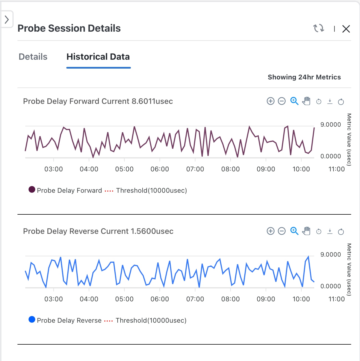360x361 pixels.
Task: Zoom out on the Forward delay chart
Action: tap(282, 101)
